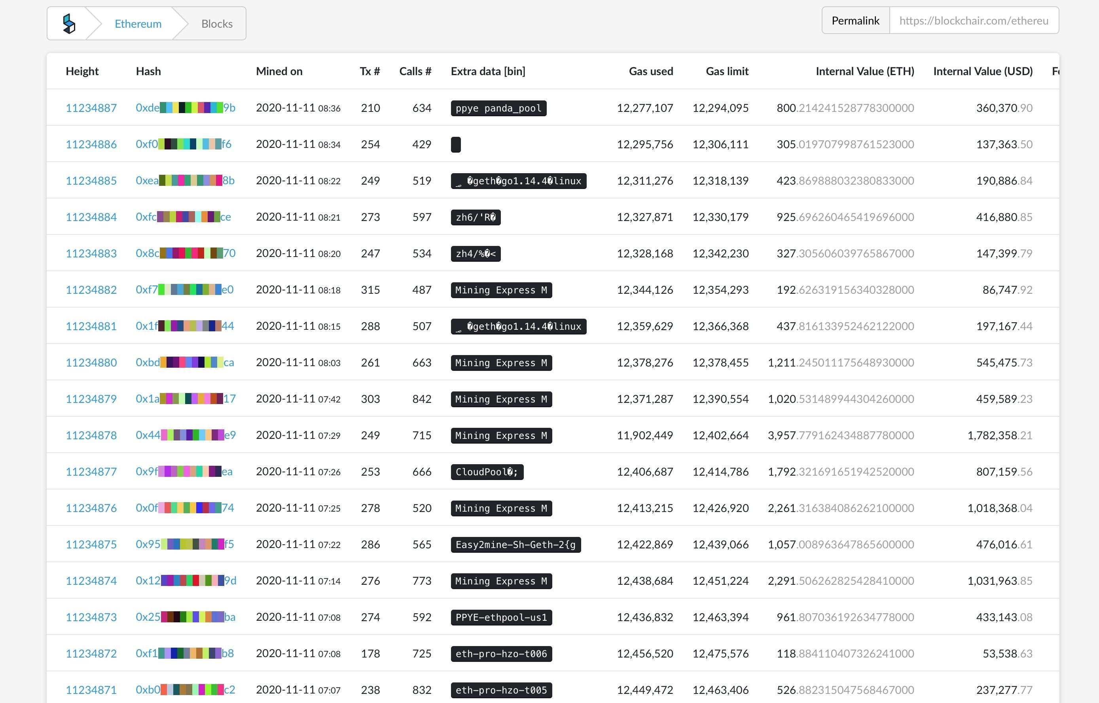The height and width of the screenshot is (703, 1099).
Task: Sort by Extra data [bin] header
Action: tap(488, 71)
